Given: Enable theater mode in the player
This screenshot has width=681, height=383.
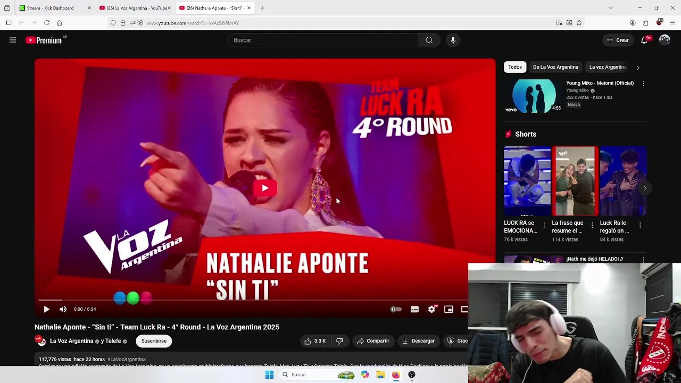Looking at the screenshot, I should click(464, 309).
